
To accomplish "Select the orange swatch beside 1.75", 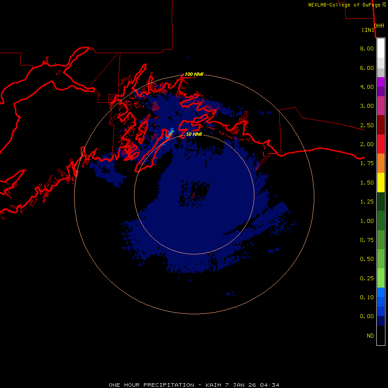I will click(x=381, y=163).
